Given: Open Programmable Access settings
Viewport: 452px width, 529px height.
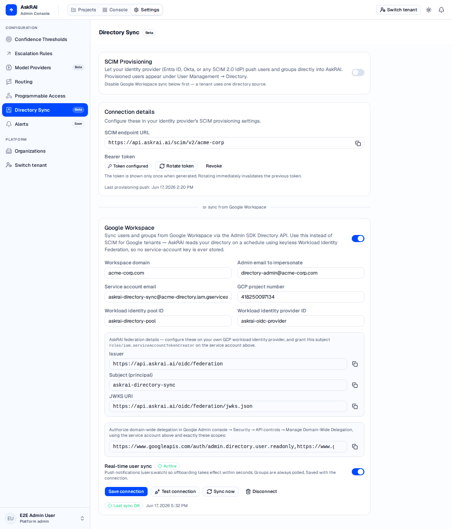Looking at the screenshot, I should (45, 96).
